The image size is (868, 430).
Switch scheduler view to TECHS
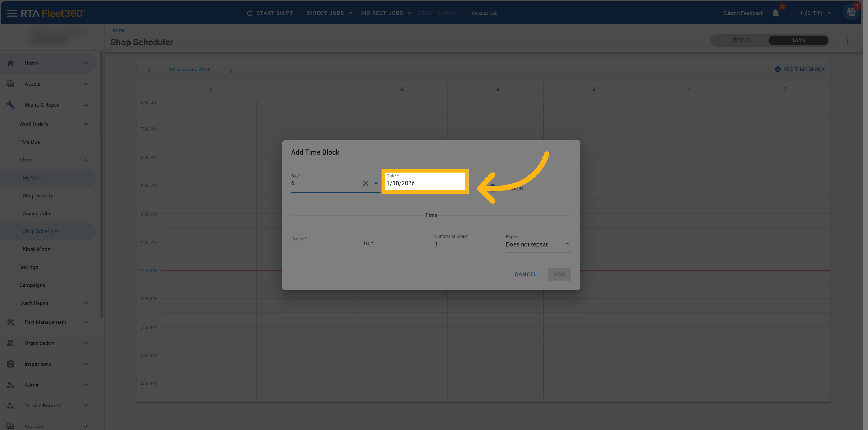coord(741,40)
